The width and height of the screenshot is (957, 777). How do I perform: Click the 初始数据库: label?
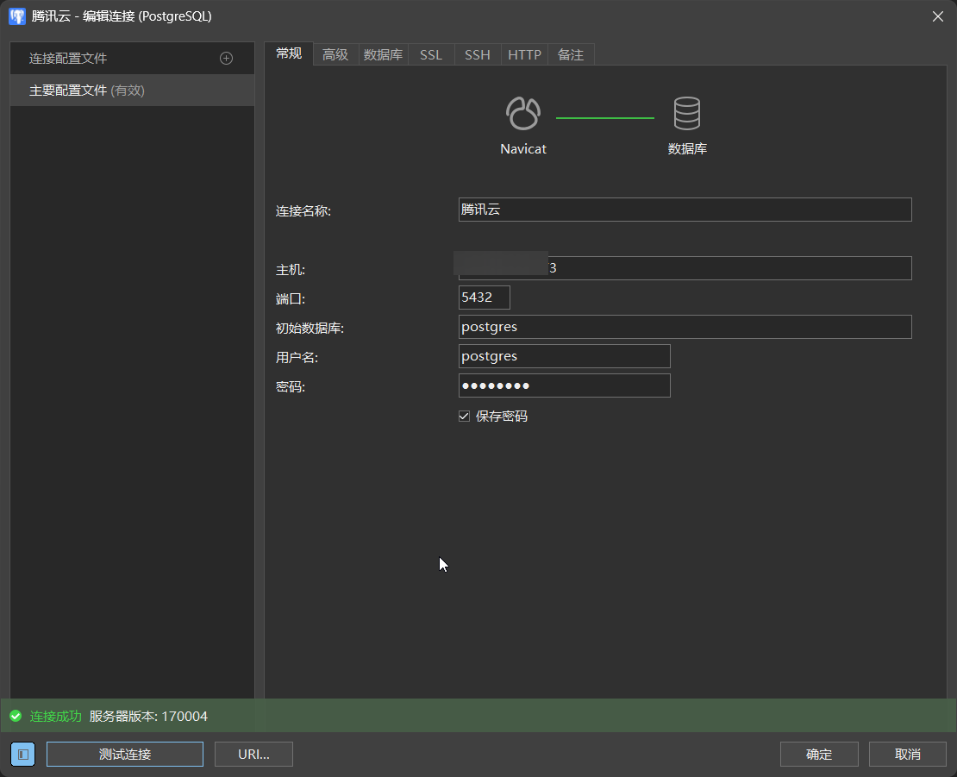point(310,329)
